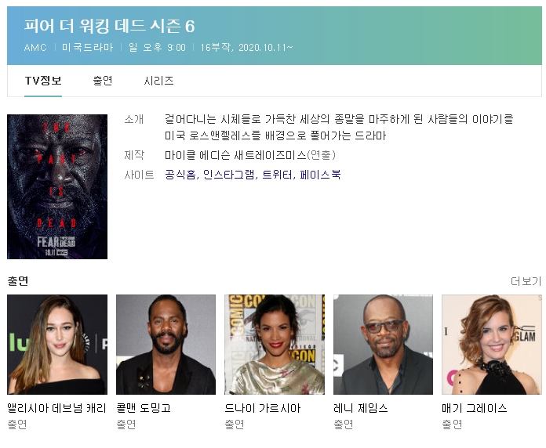Screen dimensions: 546x448
Task: Open the 공식홈 official site link
Action: (x=180, y=174)
